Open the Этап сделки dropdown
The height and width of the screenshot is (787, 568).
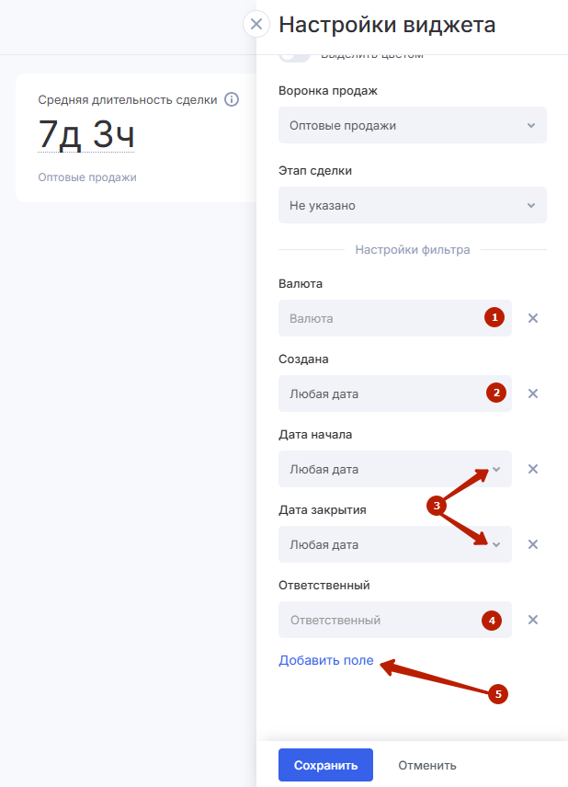[413, 205]
